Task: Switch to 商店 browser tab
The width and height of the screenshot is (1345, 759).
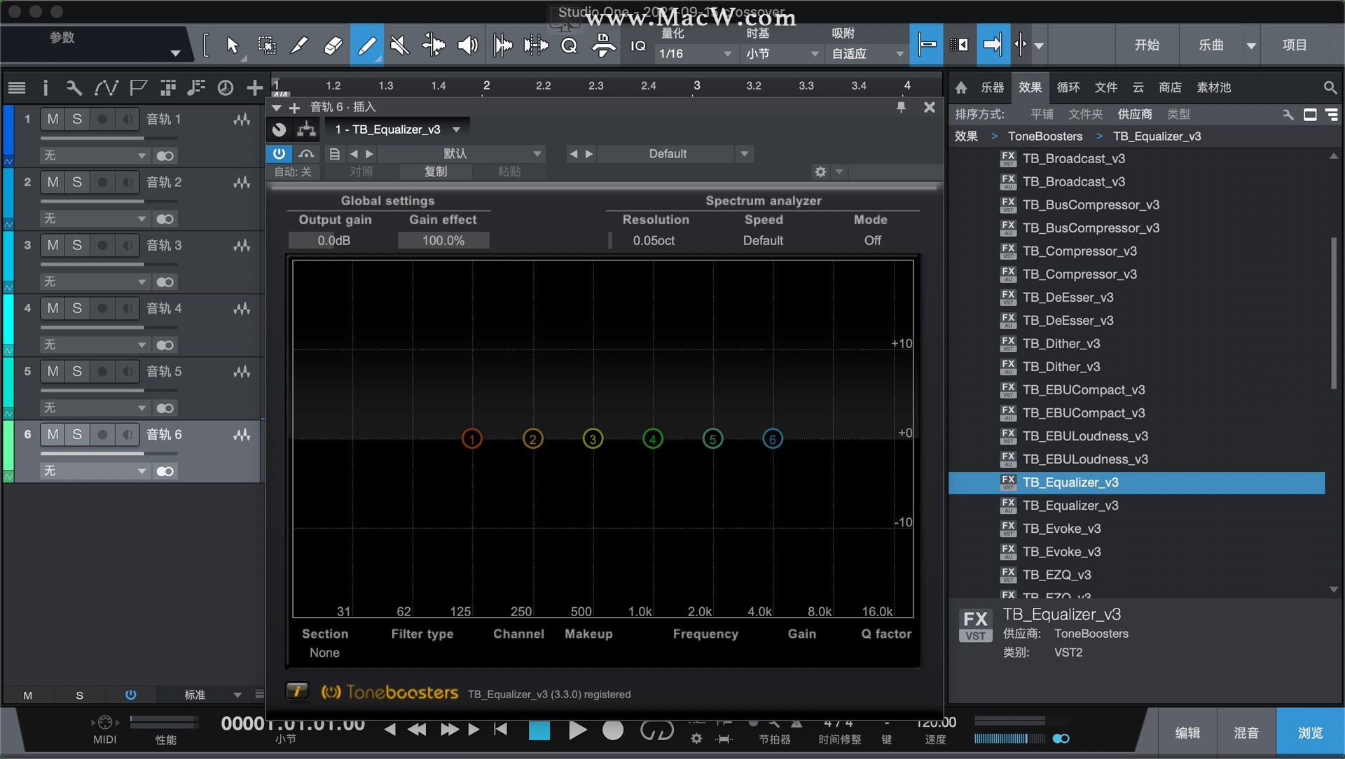Action: click(x=1170, y=88)
